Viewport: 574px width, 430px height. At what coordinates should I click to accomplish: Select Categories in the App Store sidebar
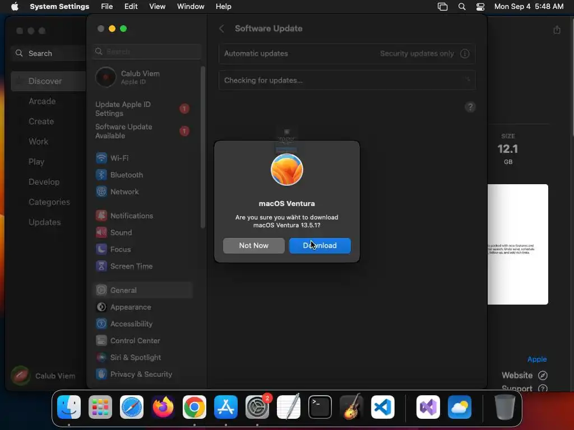tap(49, 202)
